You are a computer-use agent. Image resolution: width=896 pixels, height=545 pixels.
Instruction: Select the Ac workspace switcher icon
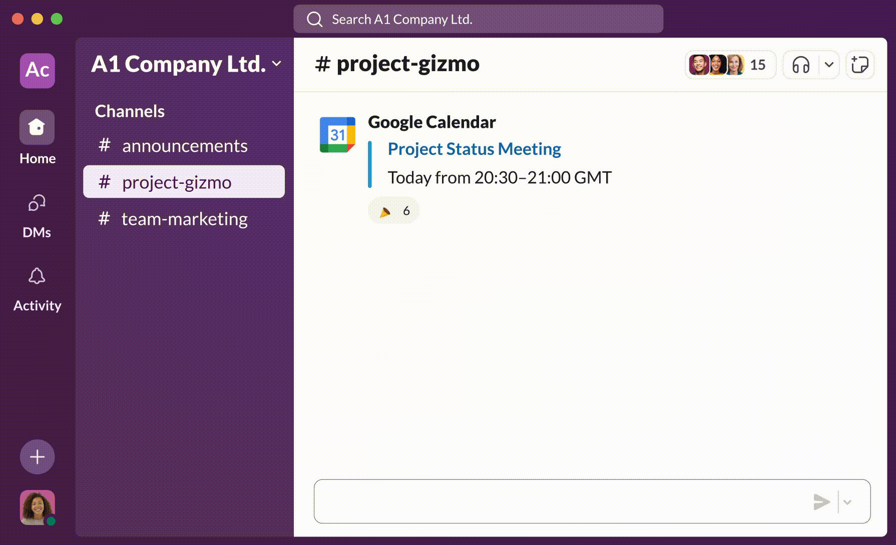pos(37,70)
